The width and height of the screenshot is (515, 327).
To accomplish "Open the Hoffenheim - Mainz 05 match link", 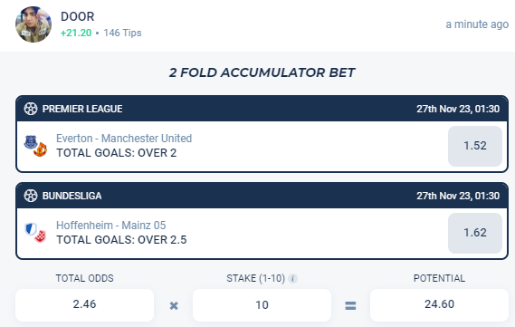I will 111,226.
